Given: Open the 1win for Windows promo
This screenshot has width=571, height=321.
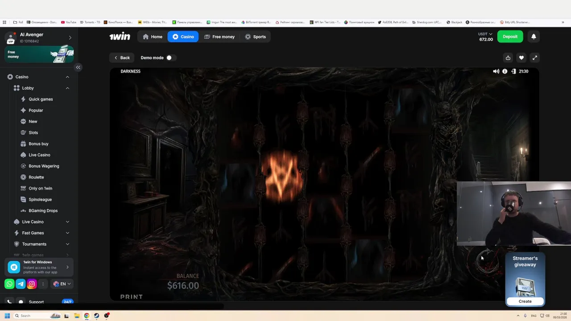Looking at the screenshot, I should 39,267.
